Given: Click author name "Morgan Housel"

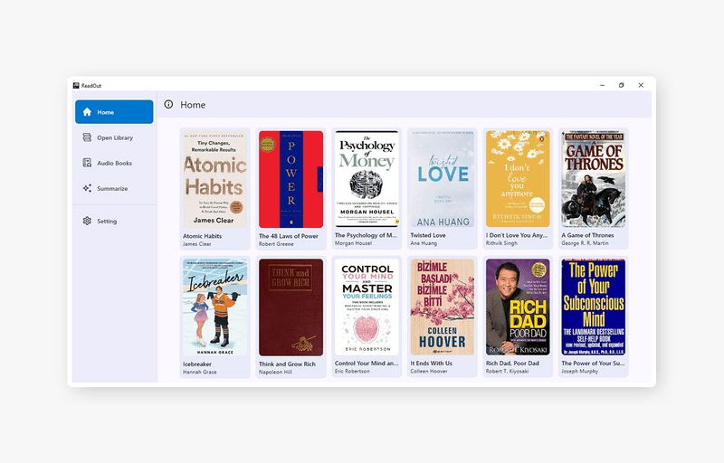Looking at the screenshot, I should pos(353,243).
